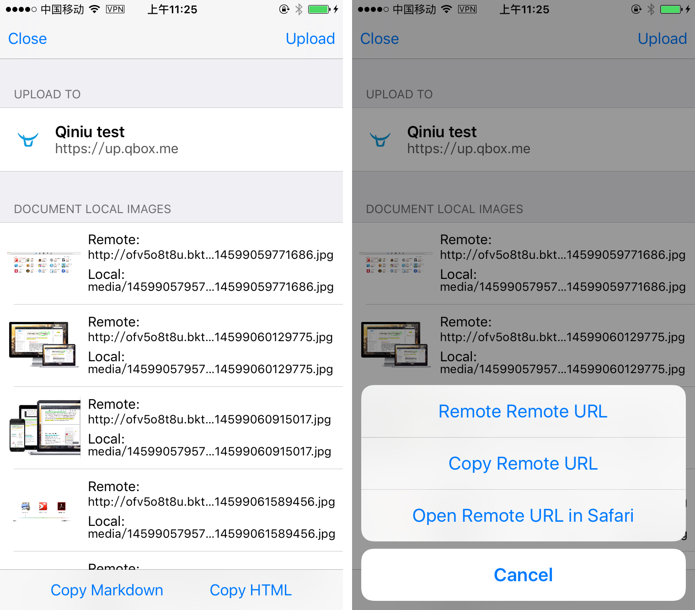Tap Copy HTML at the bottom
695x610 pixels.
point(251,590)
